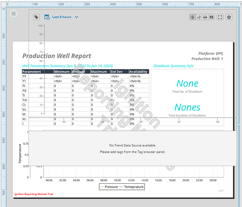Toggle full screen chart view
Viewport: 242px width, 207px height.
click(x=220, y=17)
